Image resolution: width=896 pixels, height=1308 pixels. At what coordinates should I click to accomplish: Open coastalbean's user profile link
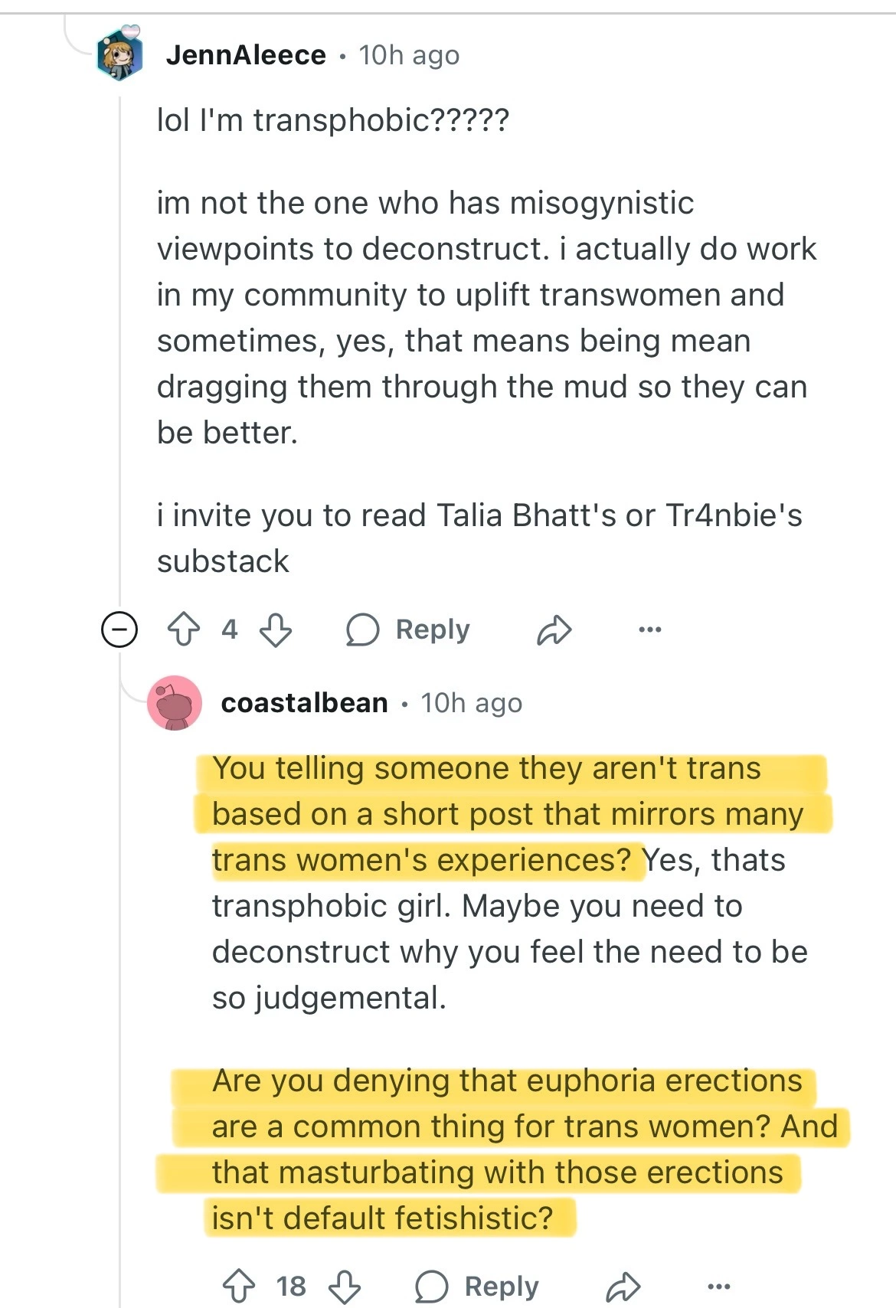coord(304,703)
